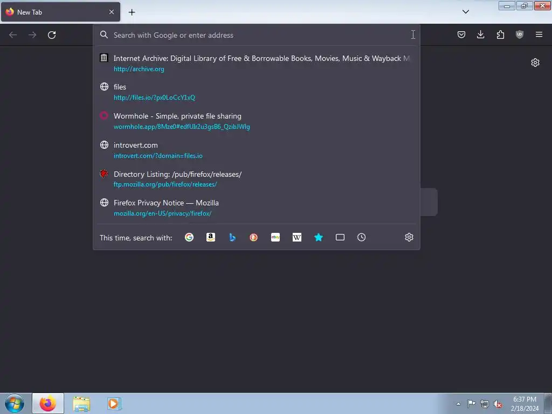This screenshot has width=552, height=414.
Task: Go back one page
Action: (x=13, y=35)
